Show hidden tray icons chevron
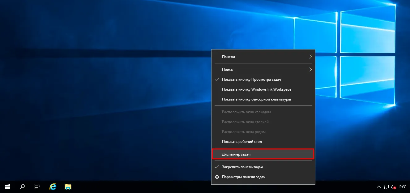This screenshot has width=410, height=193. point(379,187)
